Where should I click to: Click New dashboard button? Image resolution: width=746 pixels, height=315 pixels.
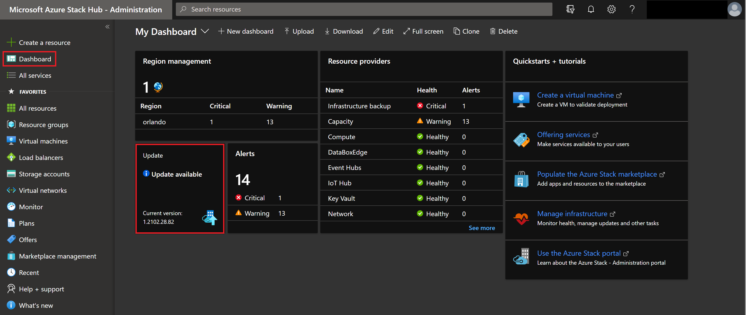pos(245,31)
